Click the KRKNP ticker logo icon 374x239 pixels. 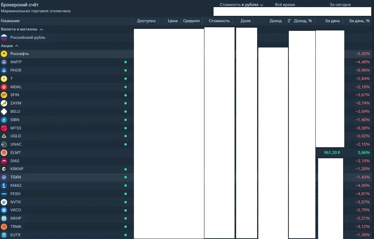(4, 169)
